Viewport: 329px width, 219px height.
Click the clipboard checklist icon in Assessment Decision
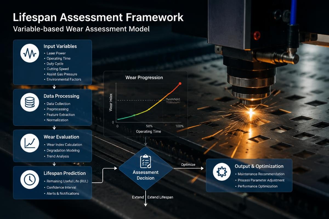(x=146, y=162)
